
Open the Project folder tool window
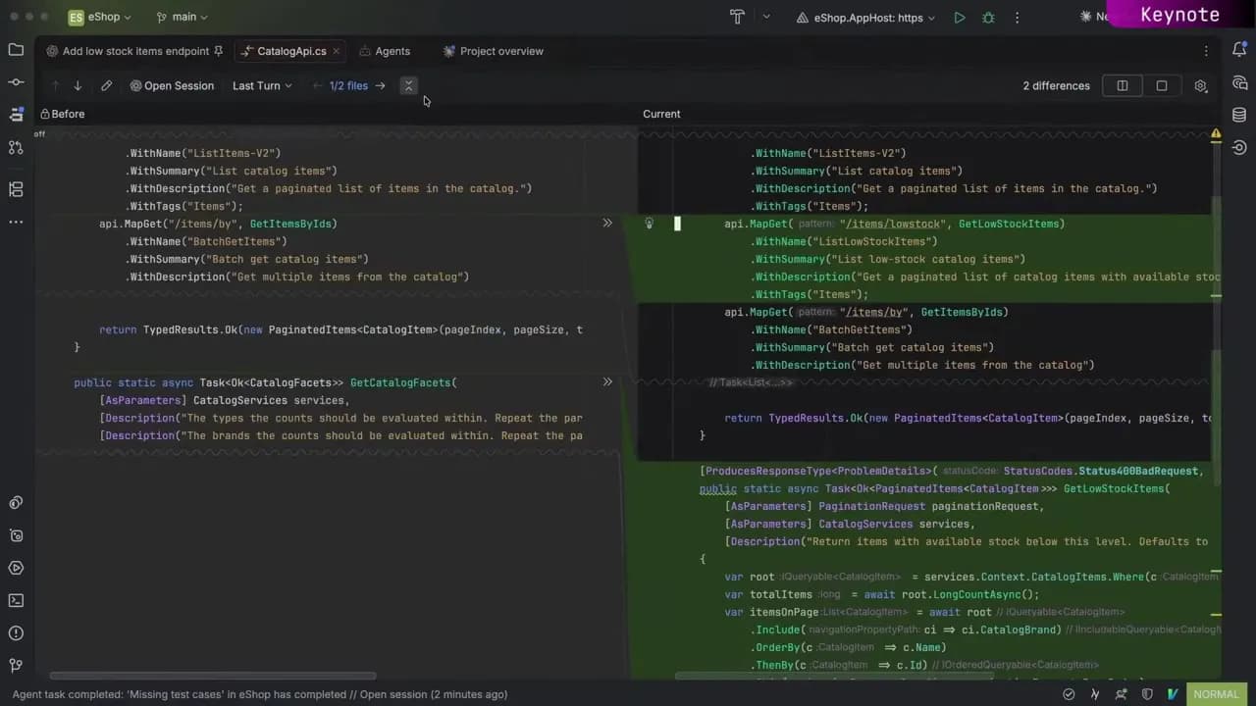(x=16, y=49)
